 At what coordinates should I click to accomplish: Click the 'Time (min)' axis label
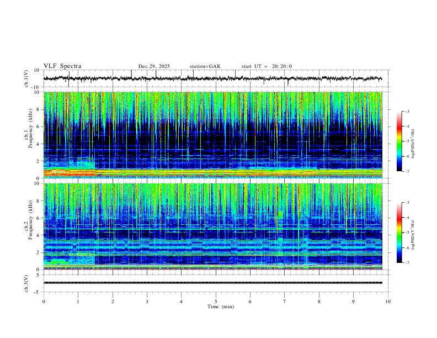[x=221, y=307]
